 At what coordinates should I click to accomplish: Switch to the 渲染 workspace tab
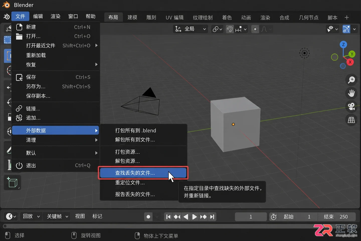pyautogui.click(x=265, y=17)
